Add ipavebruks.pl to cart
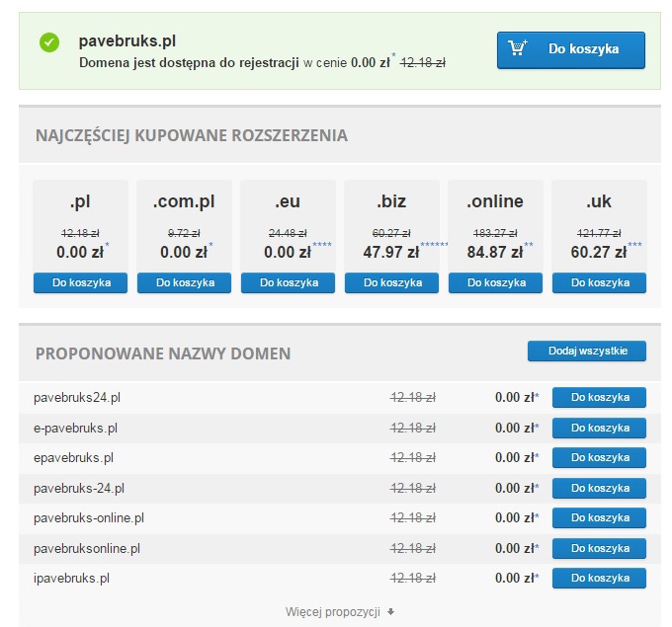672x627 pixels. [x=599, y=578]
